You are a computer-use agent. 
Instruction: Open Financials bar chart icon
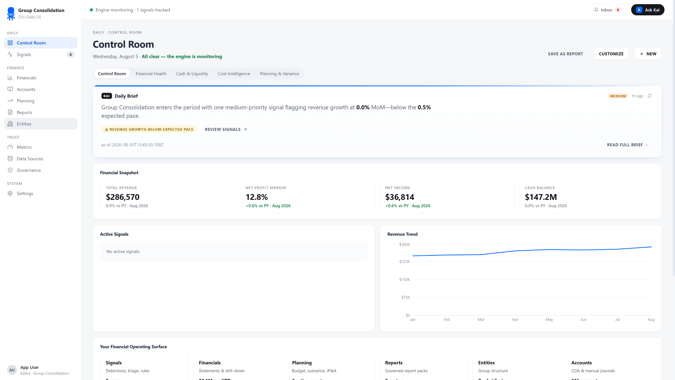[x=10, y=78]
